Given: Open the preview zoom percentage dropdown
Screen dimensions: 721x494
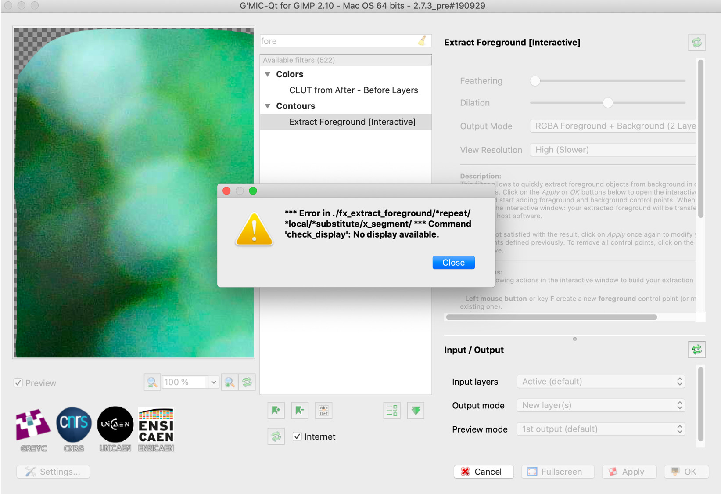Looking at the screenshot, I should (213, 382).
